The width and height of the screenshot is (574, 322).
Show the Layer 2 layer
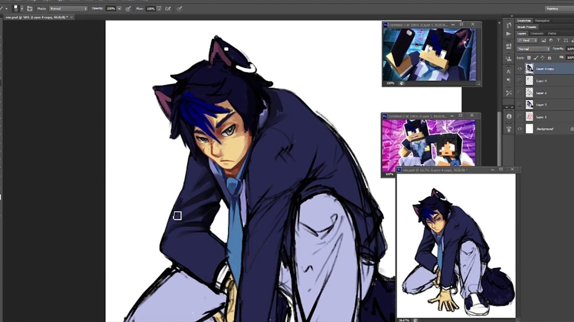520,93
